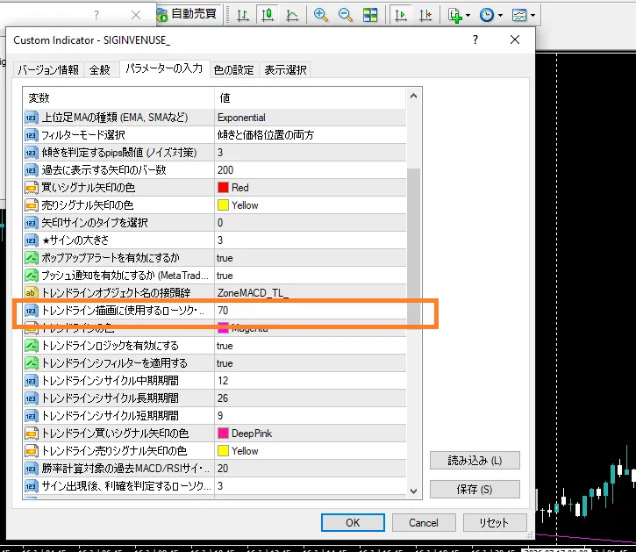Select the ★サインの大きさ row label
636x552 pixels.
pos(75,240)
